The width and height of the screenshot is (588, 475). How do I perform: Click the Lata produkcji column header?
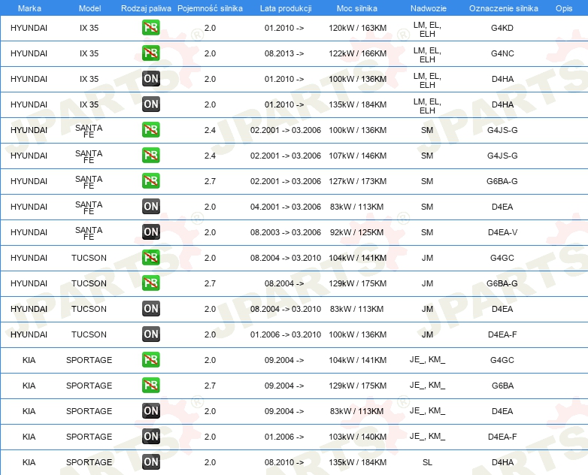click(x=286, y=8)
